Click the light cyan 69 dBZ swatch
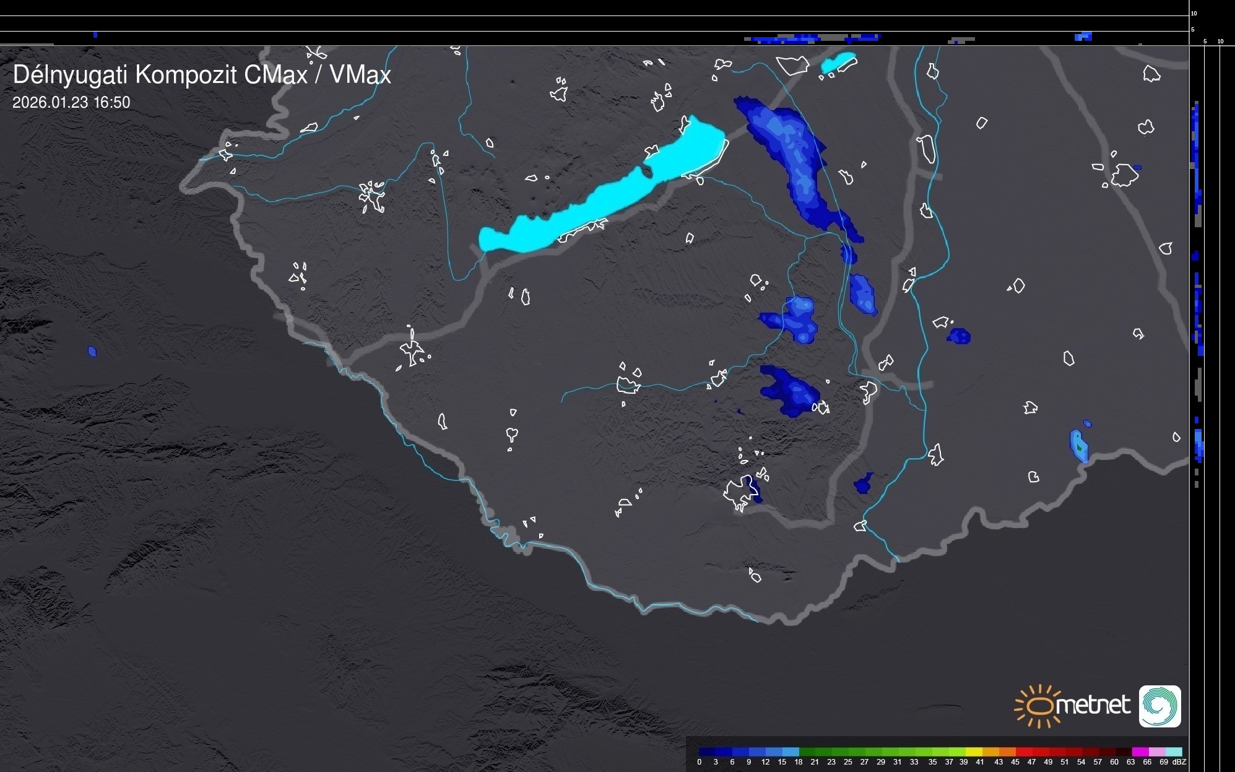The height and width of the screenshot is (772, 1235). [x=1174, y=752]
